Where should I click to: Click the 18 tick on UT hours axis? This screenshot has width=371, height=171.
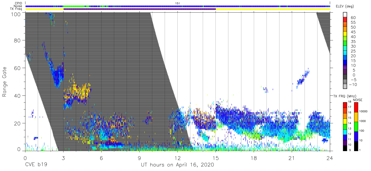click(254, 158)
